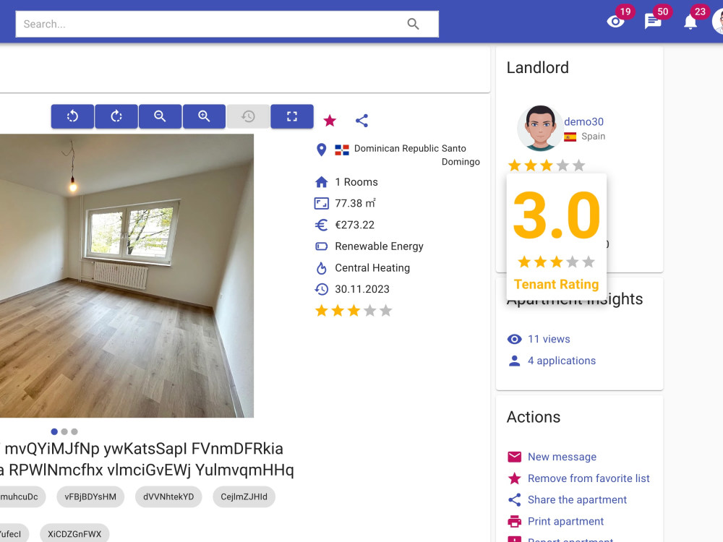This screenshot has width=723, height=542.
Task: Click the area size icon
Action: [x=322, y=203]
